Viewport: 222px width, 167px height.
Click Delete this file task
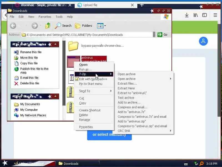coord(30,83)
